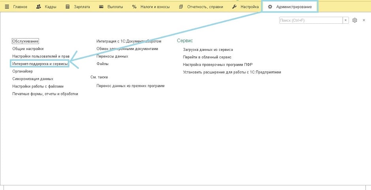The image size is (371, 190).
Task: Open Органайзер
Action: coord(22,71)
